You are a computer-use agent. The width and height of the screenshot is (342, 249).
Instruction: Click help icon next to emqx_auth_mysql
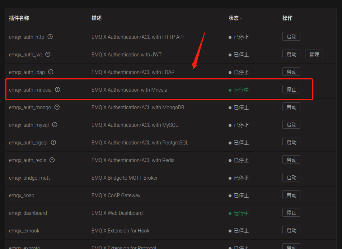[55, 125]
